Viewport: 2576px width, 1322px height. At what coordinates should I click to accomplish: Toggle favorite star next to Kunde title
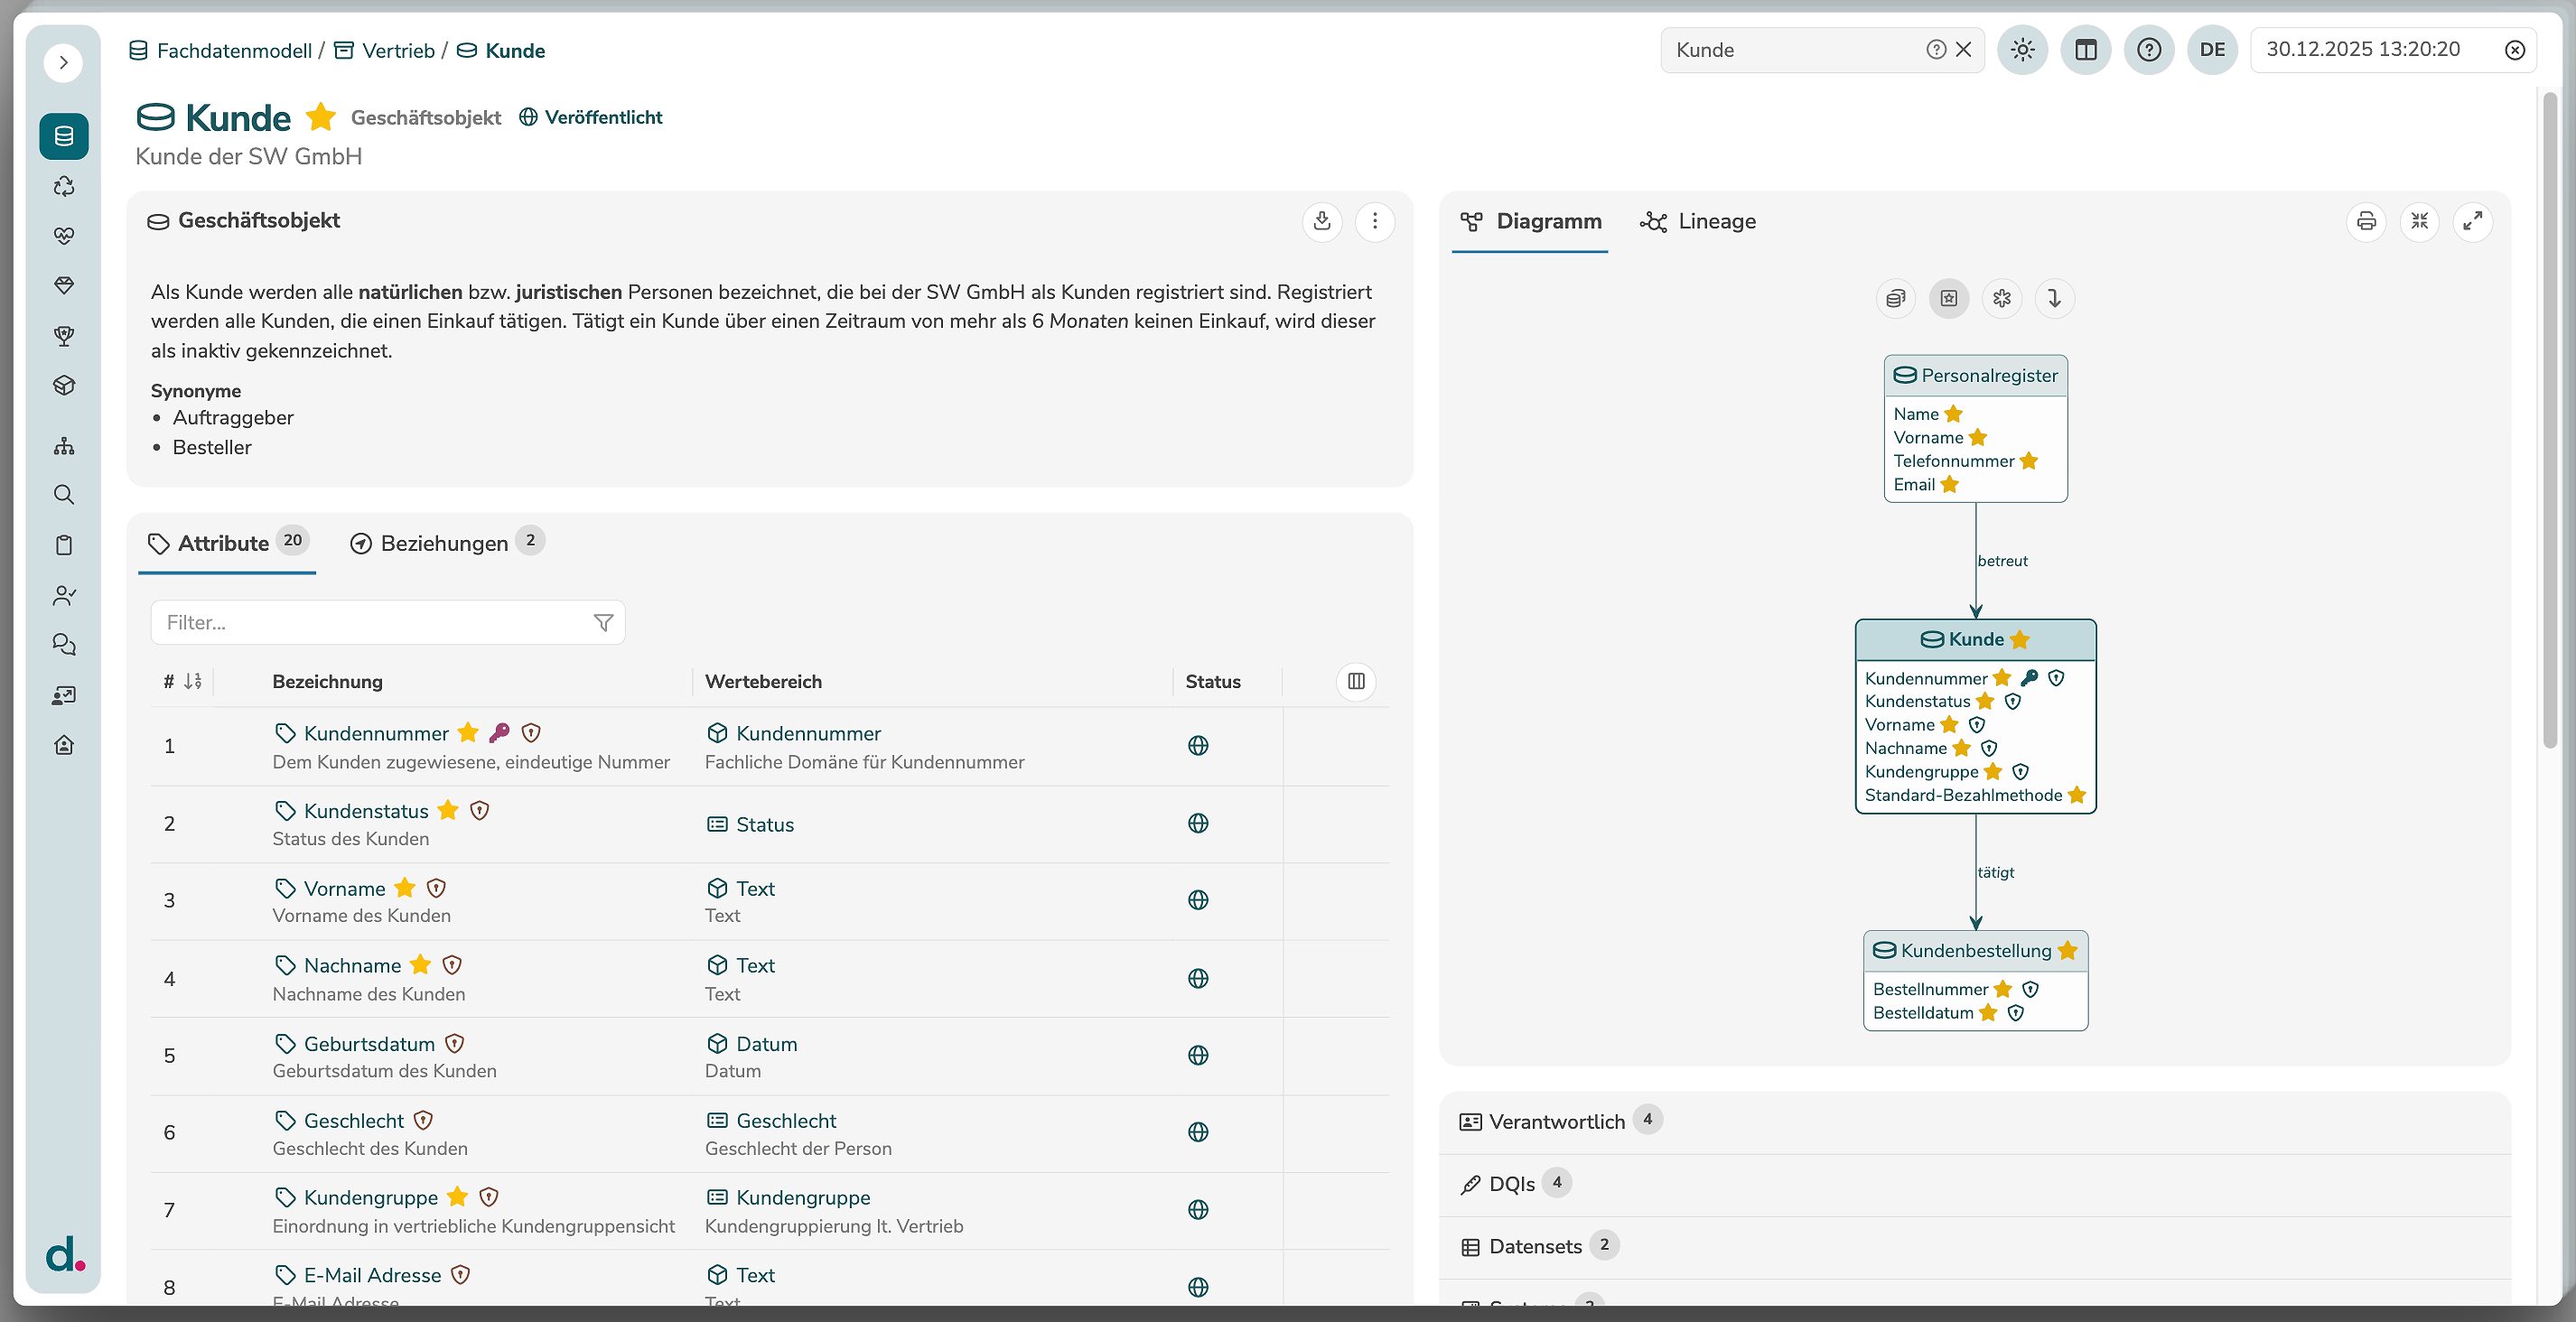pos(321,117)
